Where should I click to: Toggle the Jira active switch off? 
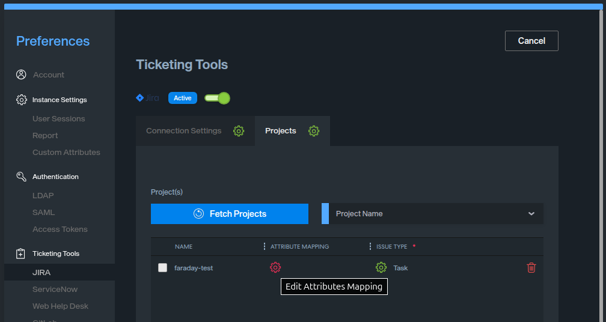(x=217, y=98)
